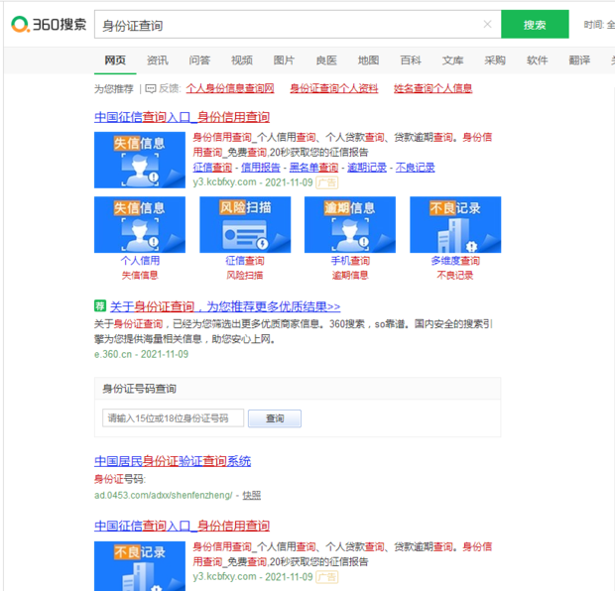Click the first result's 失信信息 thumbnail beside description
615x591 pixels.
click(x=140, y=160)
